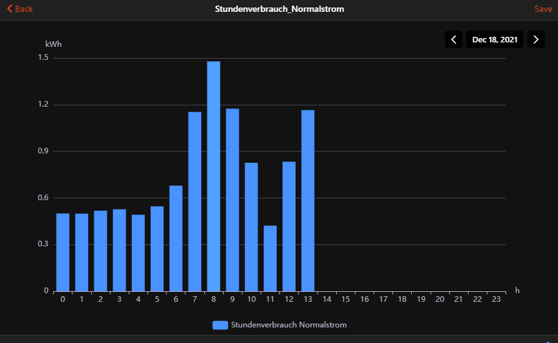Viewport: 558px width, 343px height.
Task: Select the bar at hour 10
Action: coord(251,226)
